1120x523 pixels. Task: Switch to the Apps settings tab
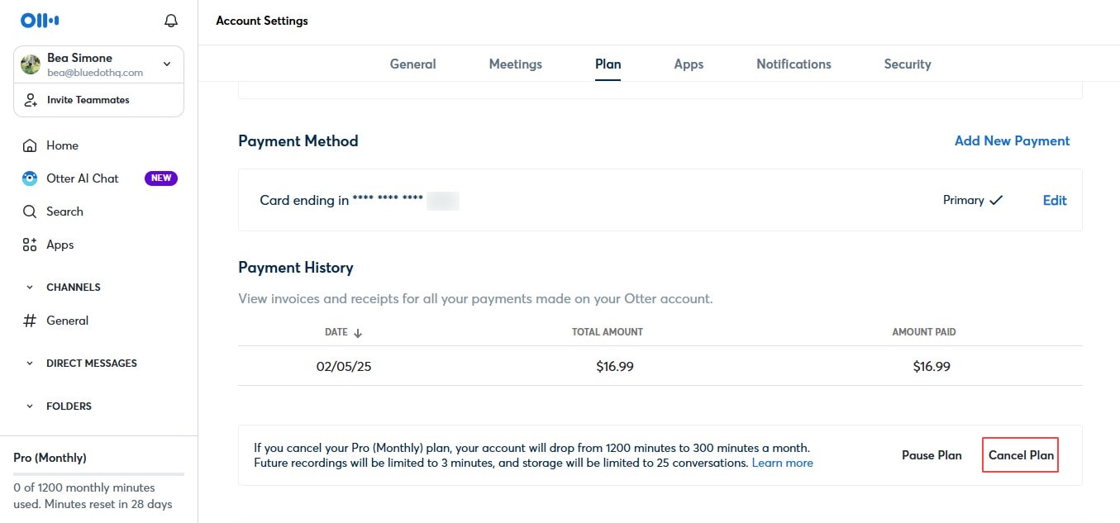pyautogui.click(x=689, y=64)
